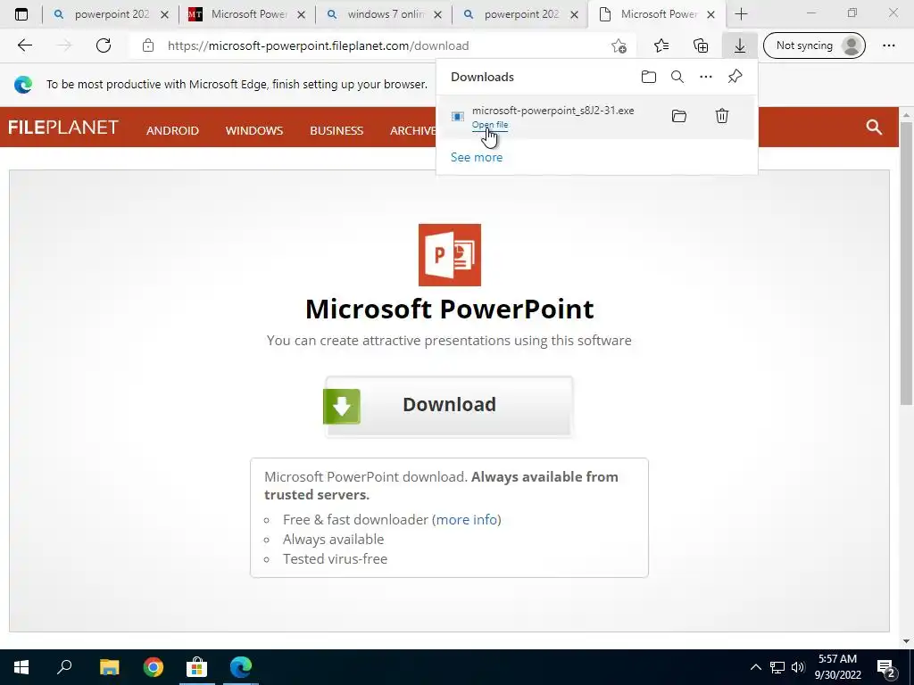Search downloads with magnifier icon
The width and height of the screenshot is (914, 685).
pyautogui.click(x=677, y=77)
